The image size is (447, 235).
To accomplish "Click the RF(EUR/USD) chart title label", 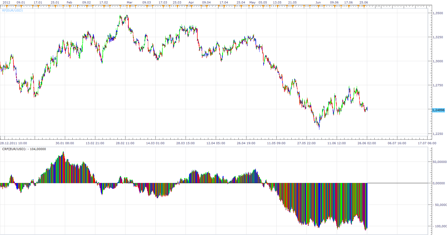I will (x=12, y=10).
